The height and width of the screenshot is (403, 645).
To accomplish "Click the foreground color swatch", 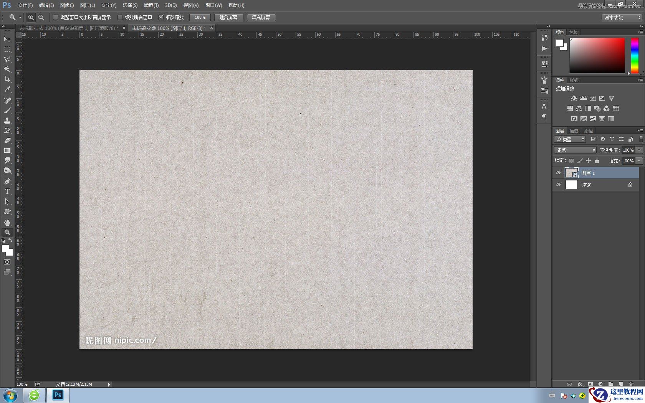I will click(5, 249).
